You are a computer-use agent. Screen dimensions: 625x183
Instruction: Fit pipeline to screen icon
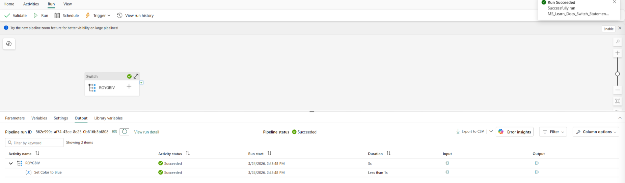618,101
